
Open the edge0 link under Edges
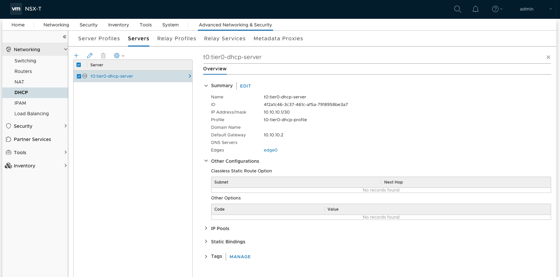coord(270,150)
